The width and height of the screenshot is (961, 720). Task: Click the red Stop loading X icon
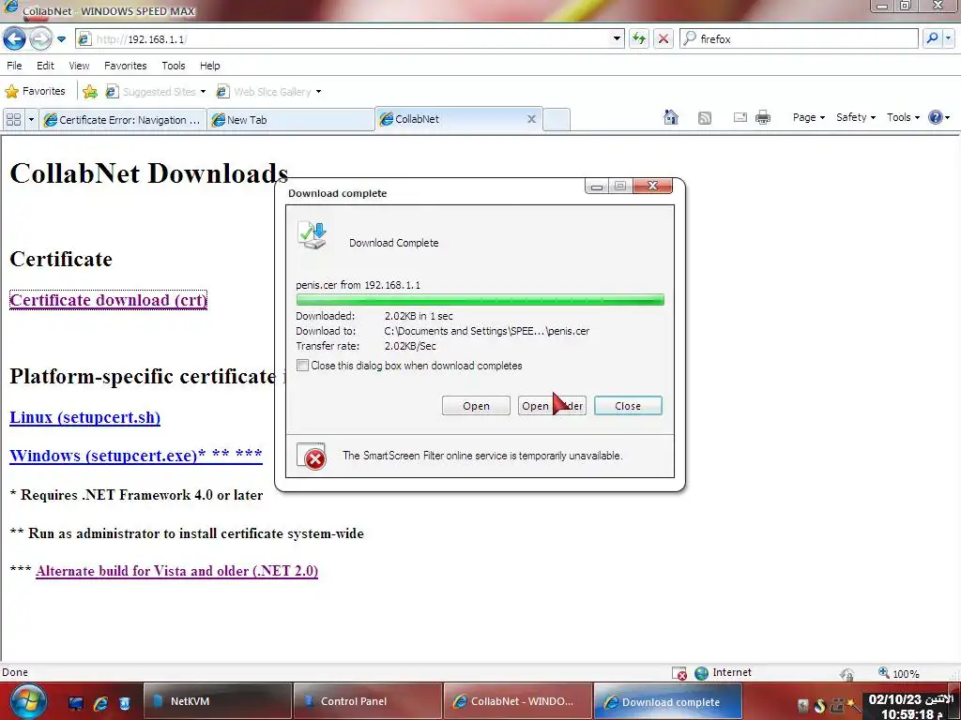(x=664, y=39)
